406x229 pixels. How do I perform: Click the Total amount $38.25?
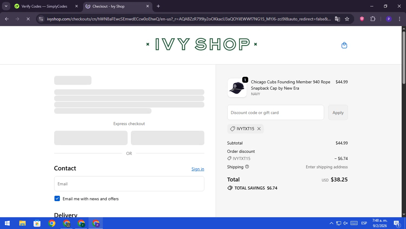[x=339, y=180]
